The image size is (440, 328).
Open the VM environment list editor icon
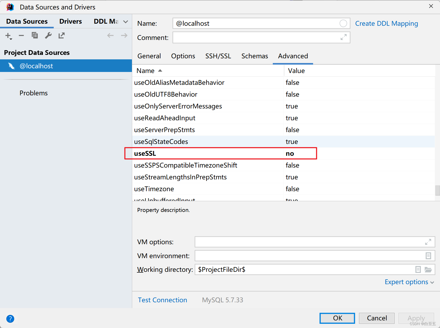click(x=428, y=256)
